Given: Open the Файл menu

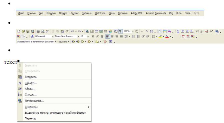Looking at the screenshot, I should [x=21, y=13].
